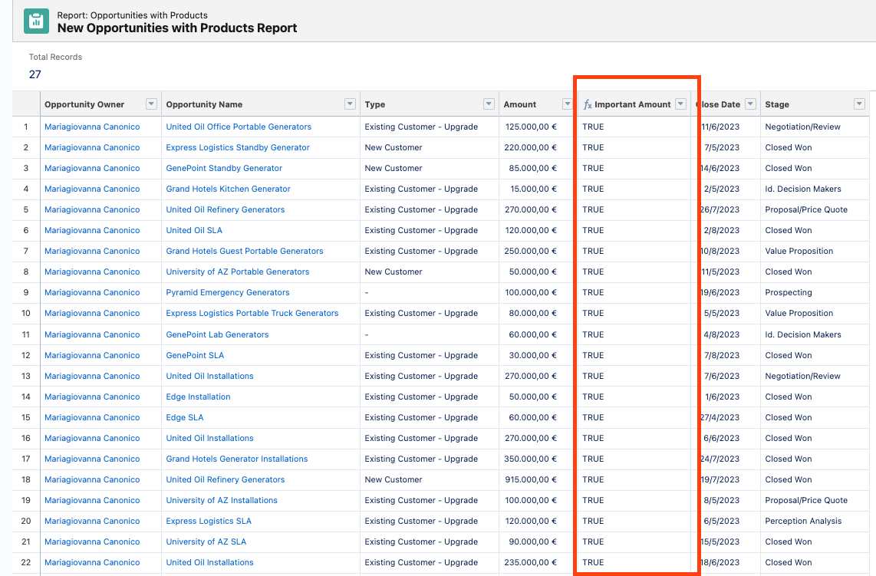The height and width of the screenshot is (576, 876).
Task: Open the Opportunity Name column dropdown
Action: pos(350,104)
